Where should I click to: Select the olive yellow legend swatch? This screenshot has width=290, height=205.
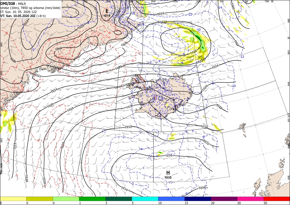point(39,199)
